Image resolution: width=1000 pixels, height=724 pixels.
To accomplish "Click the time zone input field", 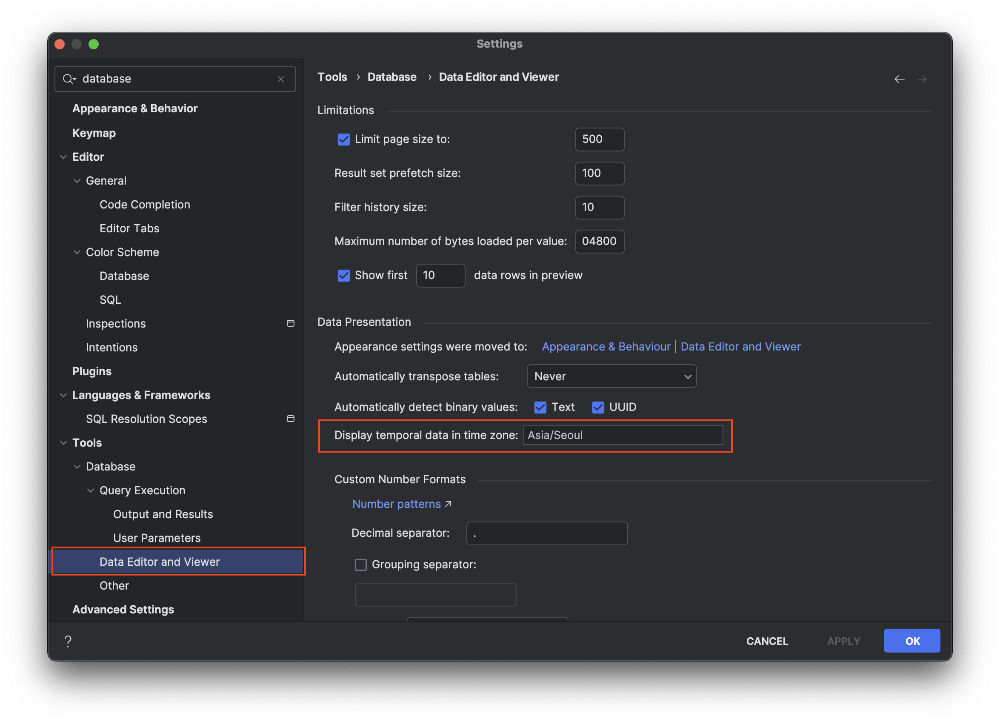I will 623,435.
